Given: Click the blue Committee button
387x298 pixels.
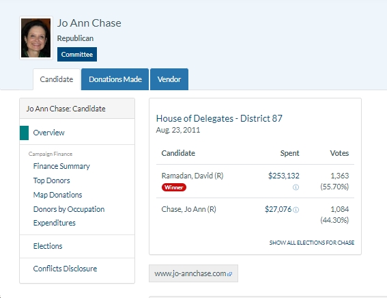Looking at the screenshot, I should click(77, 55).
